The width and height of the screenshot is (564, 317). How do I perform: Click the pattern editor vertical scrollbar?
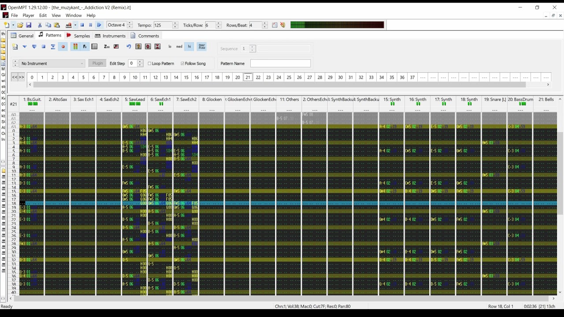[560, 195]
